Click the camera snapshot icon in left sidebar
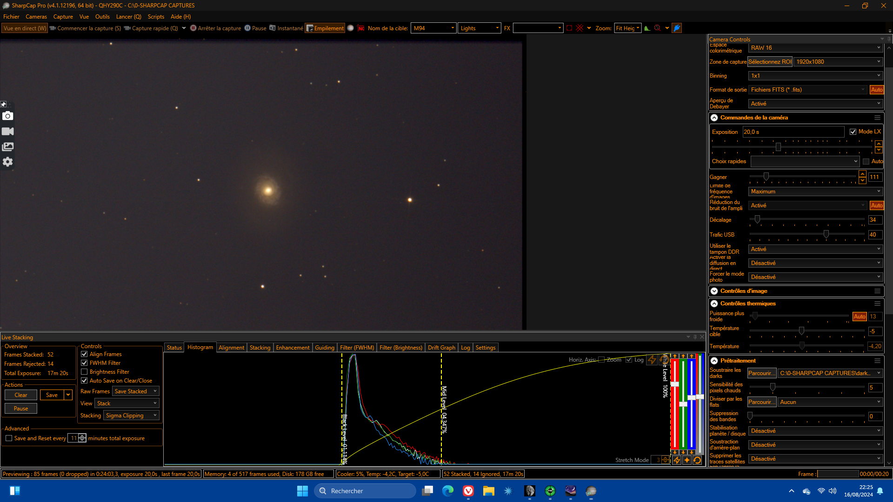The width and height of the screenshot is (893, 502). point(8,116)
